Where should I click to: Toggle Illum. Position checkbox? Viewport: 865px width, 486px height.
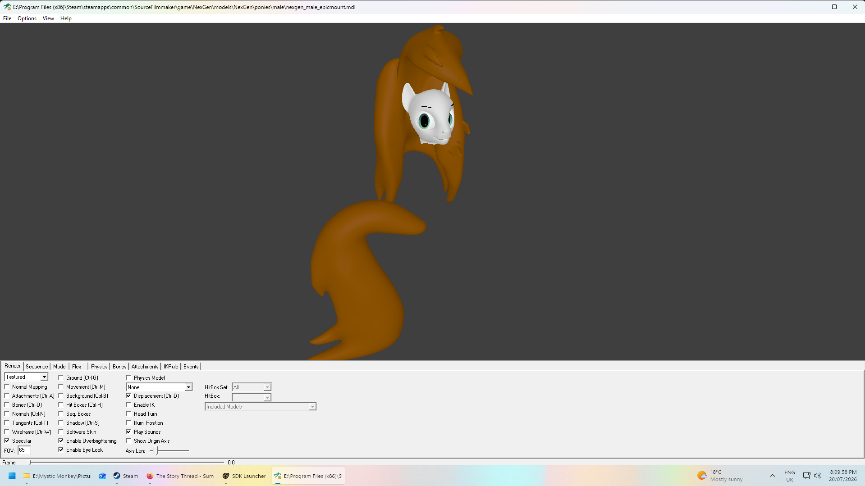(129, 423)
